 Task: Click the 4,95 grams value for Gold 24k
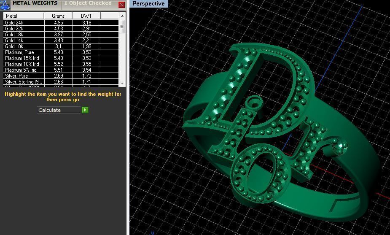(x=59, y=23)
